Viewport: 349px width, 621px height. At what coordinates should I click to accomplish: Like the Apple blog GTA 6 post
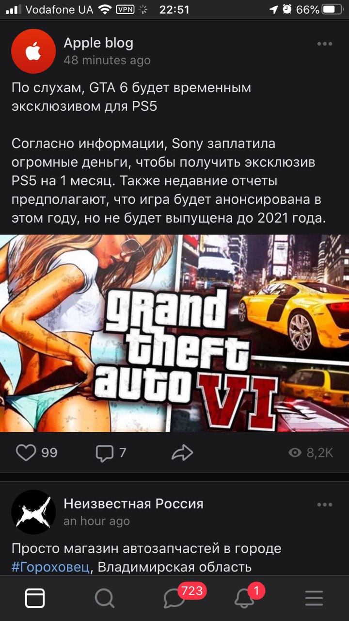tap(26, 453)
